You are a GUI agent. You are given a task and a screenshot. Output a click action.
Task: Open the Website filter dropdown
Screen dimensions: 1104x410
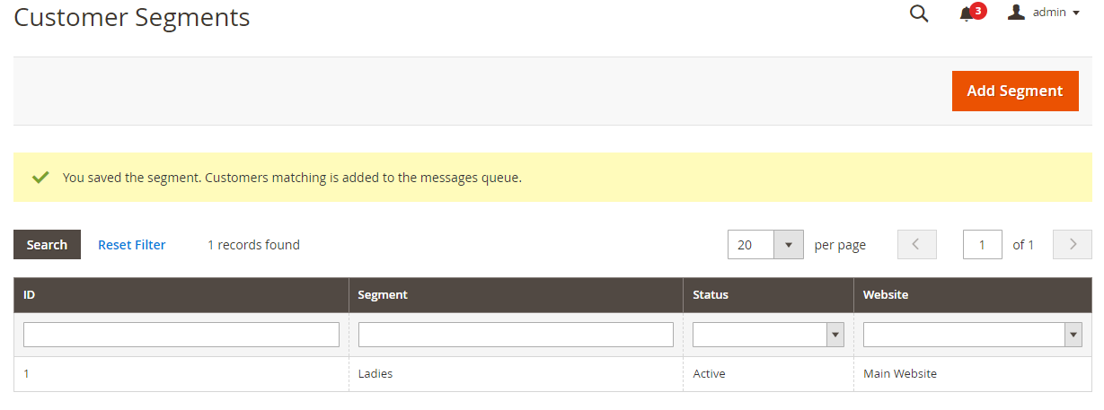972,335
